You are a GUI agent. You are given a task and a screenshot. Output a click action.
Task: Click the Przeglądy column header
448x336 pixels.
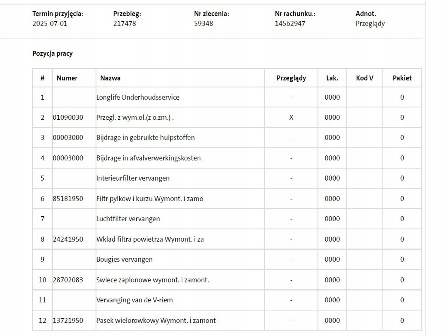coord(291,78)
